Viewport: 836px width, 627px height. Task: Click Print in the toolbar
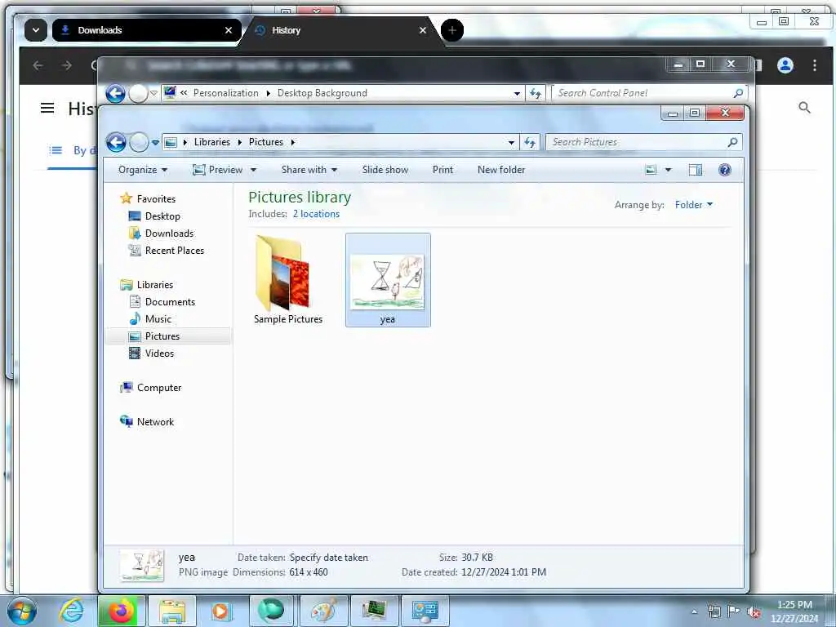pos(442,170)
